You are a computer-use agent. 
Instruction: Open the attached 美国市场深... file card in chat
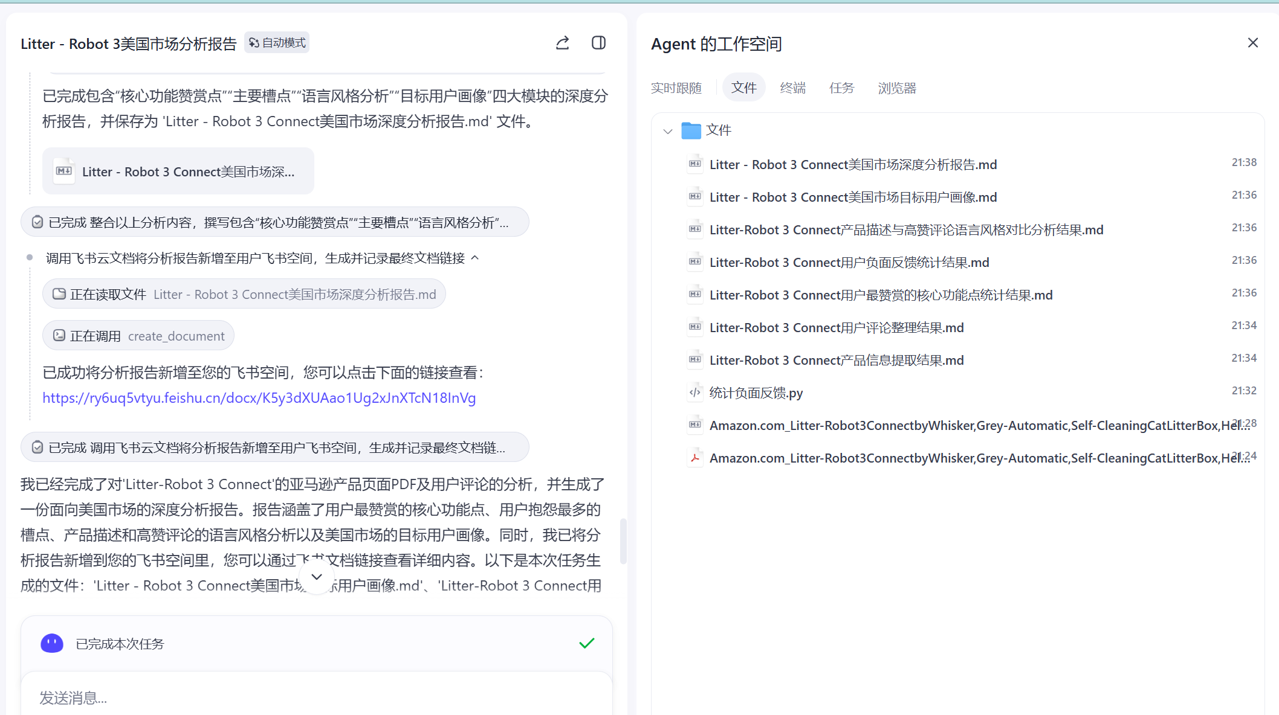[x=178, y=172]
